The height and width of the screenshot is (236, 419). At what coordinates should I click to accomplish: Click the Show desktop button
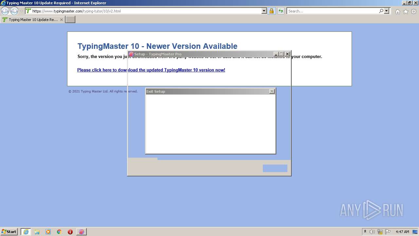pyautogui.click(x=416, y=232)
